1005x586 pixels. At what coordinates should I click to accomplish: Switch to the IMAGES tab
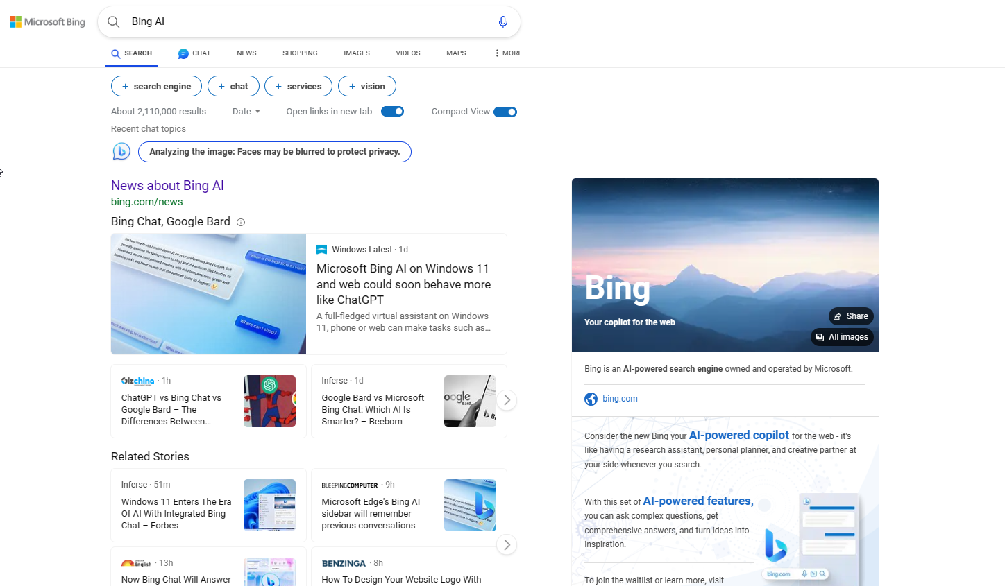356,53
